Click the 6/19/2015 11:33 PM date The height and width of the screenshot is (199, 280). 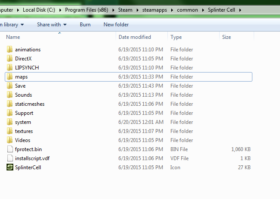141,77
